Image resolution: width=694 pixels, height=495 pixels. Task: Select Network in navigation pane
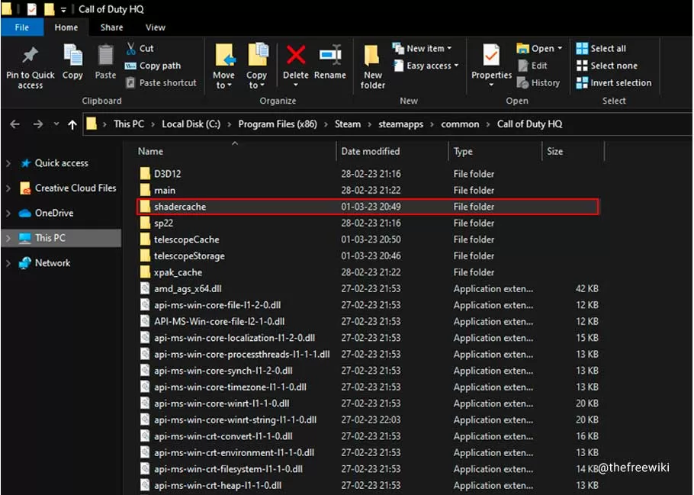click(x=52, y=263)
